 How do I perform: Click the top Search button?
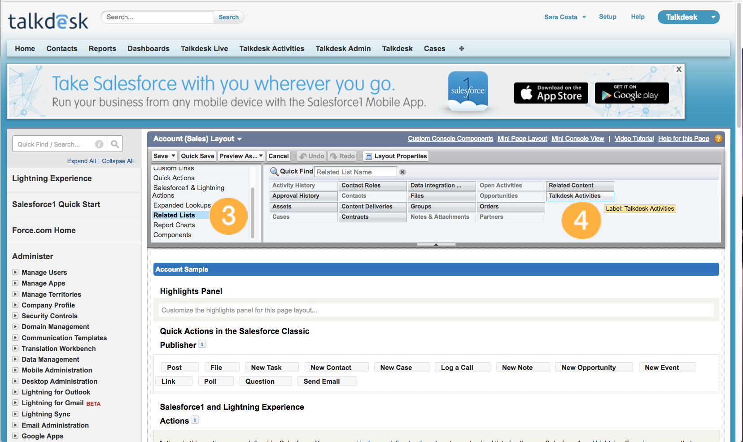229,17
